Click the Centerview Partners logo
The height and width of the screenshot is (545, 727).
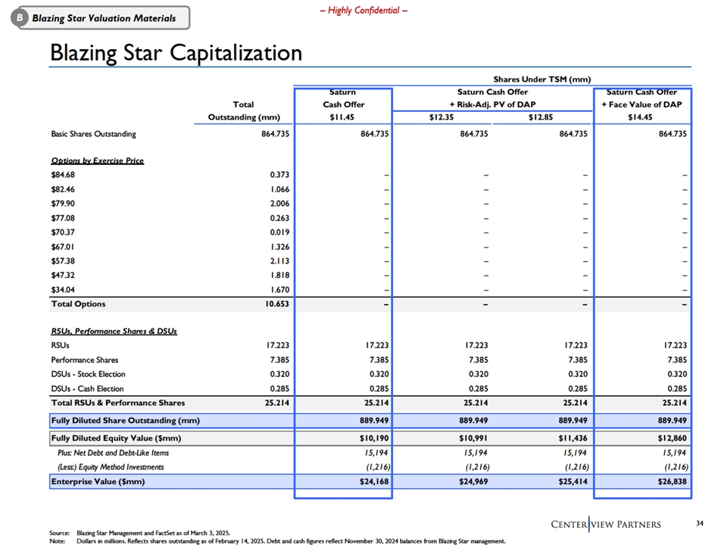pyautogui.click(x=604, y=524)
